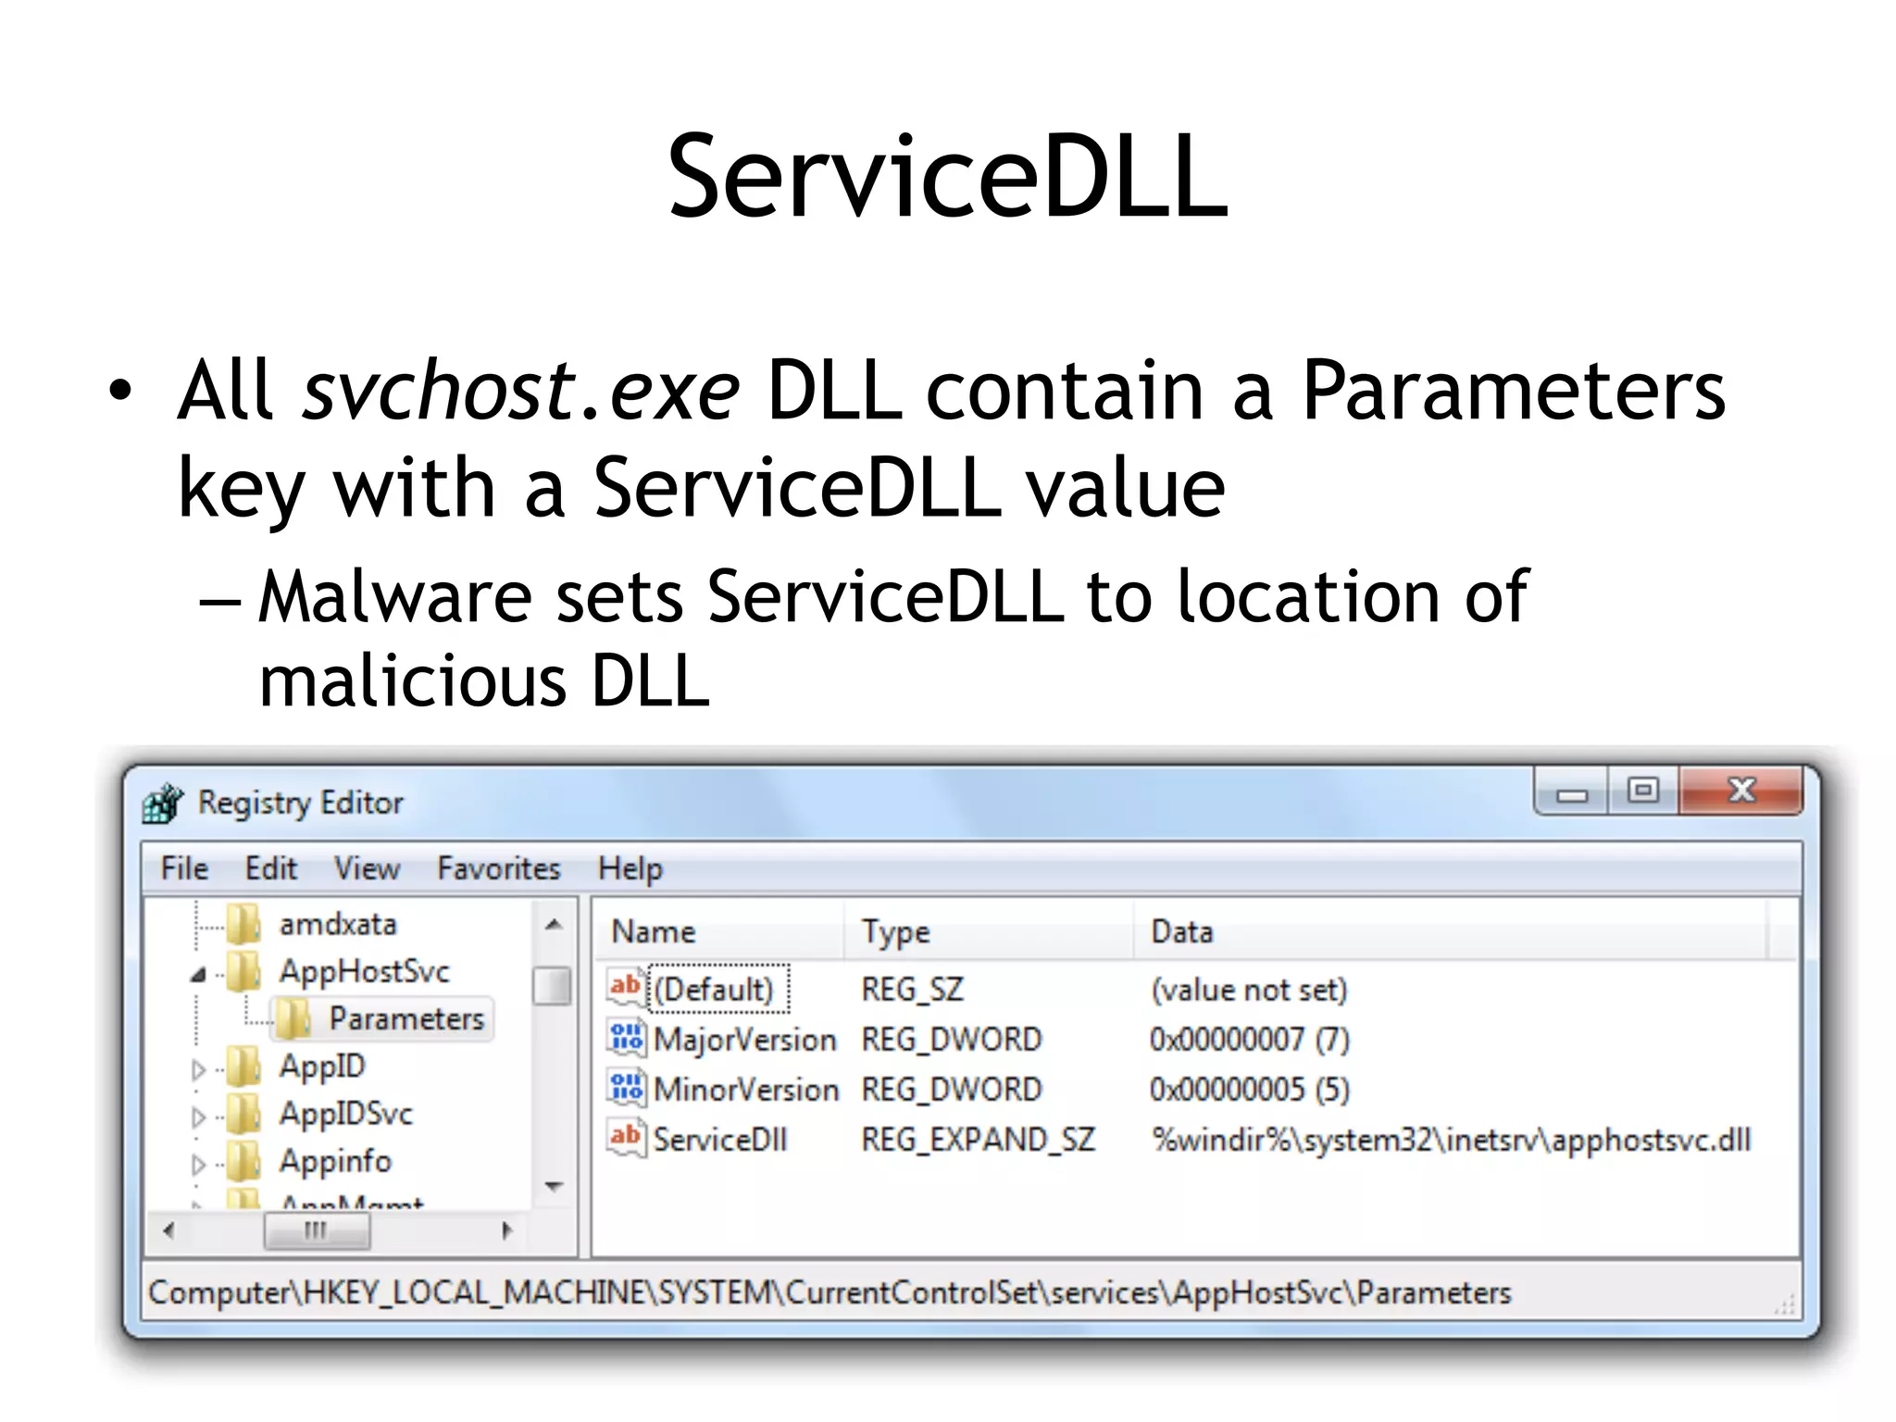This screenshot has height=1422, width=1896.
Task: Open the File menu
Action: pos(184,868)
